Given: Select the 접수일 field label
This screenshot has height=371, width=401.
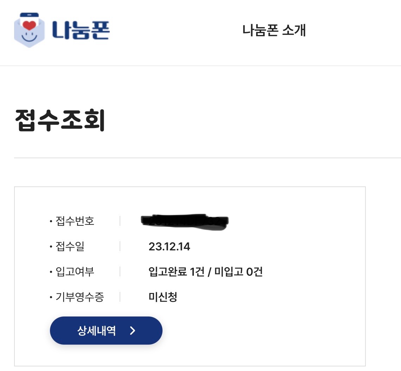Looking at the screenshot, I should click(x=70, y=247).
